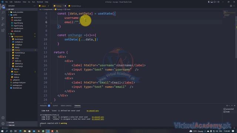Image resolution: width=237 pixels, height=133 pixels.
Task: Open Bootstrap.js in the explorer
Action: (x=19, y=39)
